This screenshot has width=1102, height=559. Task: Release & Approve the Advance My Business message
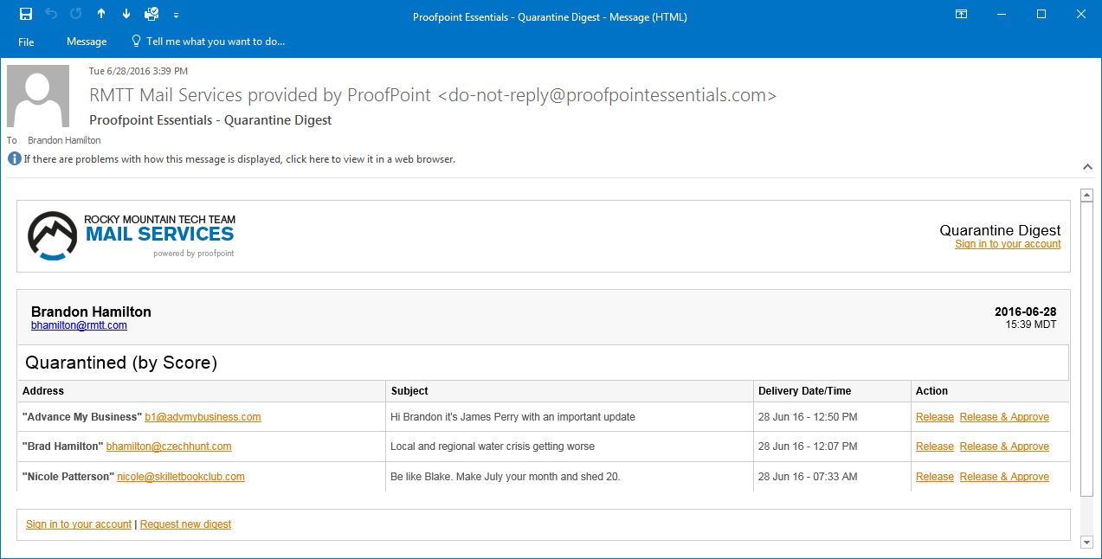pos(1004,417)
